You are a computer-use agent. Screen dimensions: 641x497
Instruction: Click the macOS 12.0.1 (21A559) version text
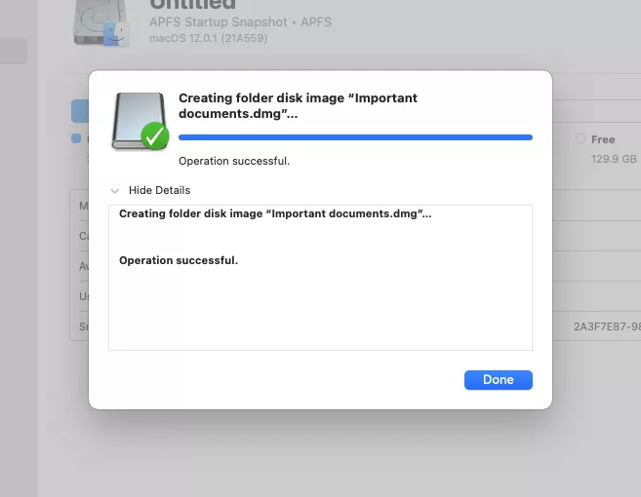coord(209,38)
